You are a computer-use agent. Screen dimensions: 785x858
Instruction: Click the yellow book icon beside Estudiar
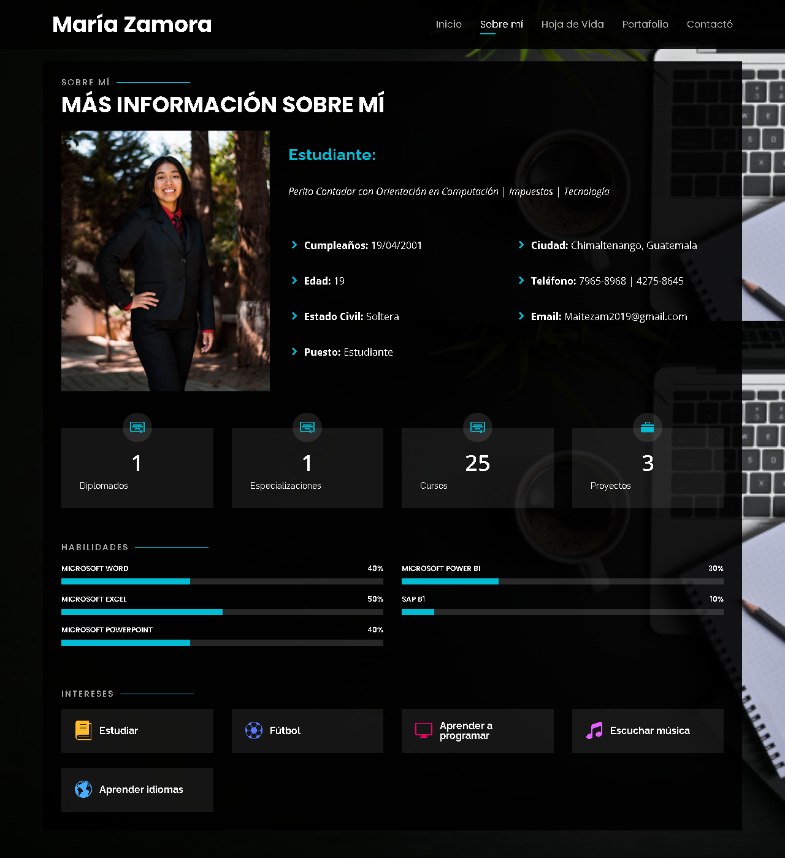(x=83, y=730)
